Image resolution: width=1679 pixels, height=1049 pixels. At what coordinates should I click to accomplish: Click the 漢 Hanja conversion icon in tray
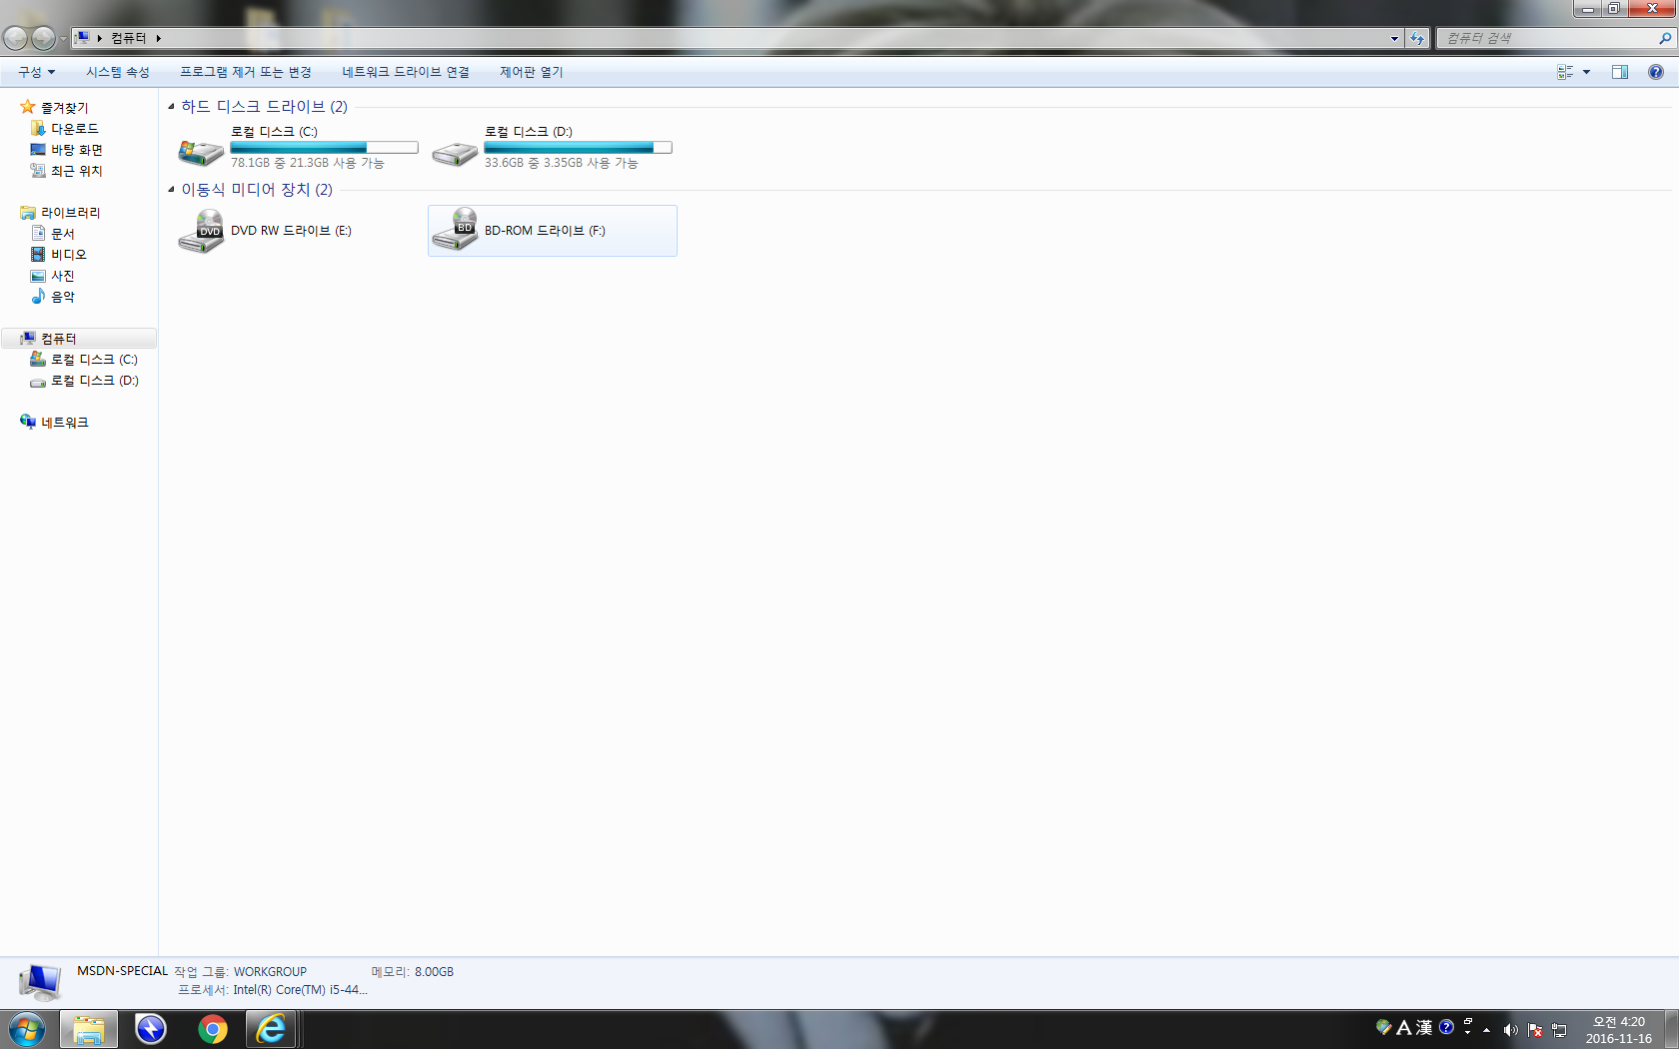(x=1424, y=1027)
